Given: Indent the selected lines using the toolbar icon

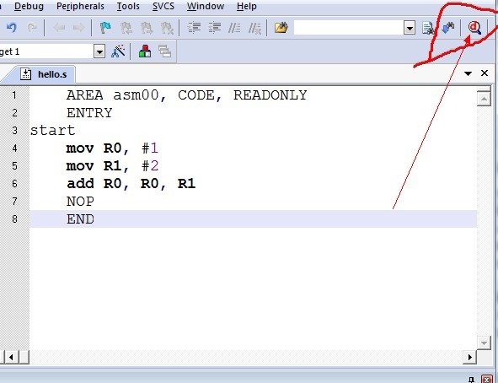Looking at the screenshot, I should 194,28.
